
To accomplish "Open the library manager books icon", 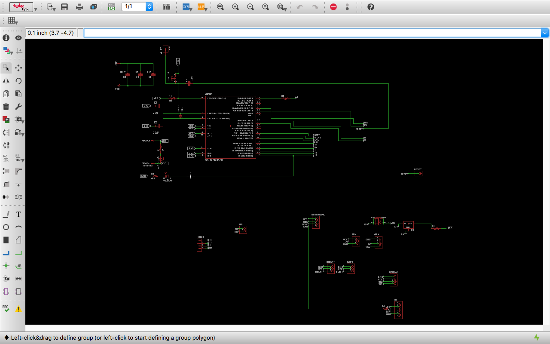I will click(167, 7).
